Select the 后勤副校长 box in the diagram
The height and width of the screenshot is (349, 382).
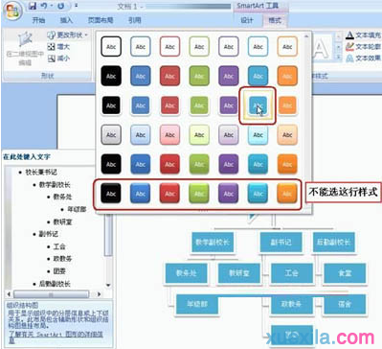[x=334, y=242]
